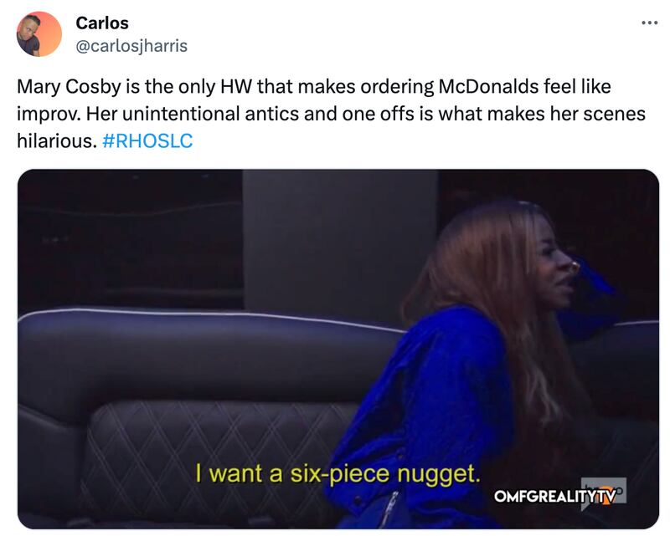Open the @carlosjharris handle profile
Viewport: 670px width, 536px height.
click(131, 46)
